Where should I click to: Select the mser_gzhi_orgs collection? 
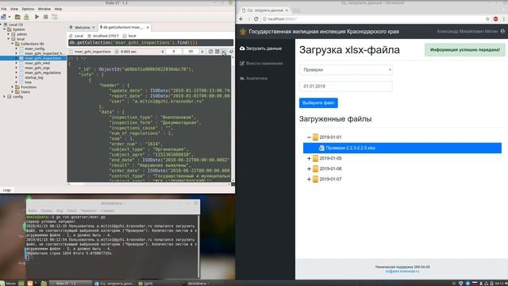[37, 68]
